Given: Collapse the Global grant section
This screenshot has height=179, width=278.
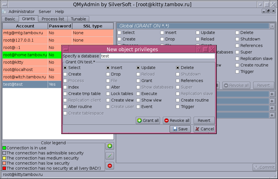Looking at the screenshot, I should (272, 26).
